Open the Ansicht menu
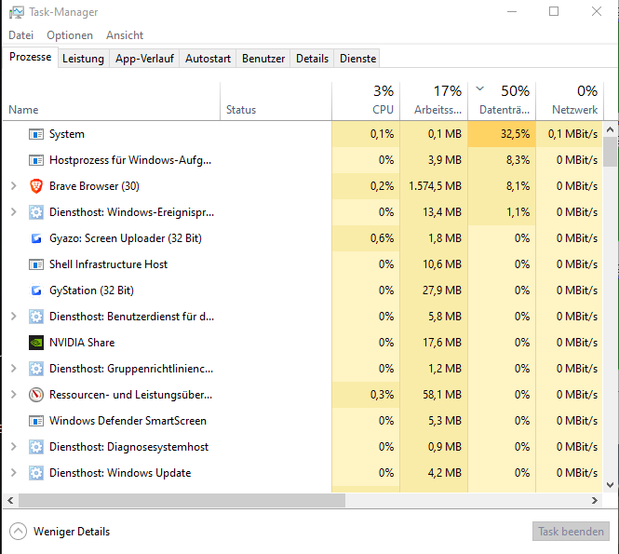This screenshot has height=554, width=619. pyautogui.click(x=125, y=35)
